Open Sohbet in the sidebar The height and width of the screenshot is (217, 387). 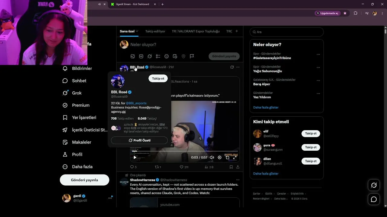(x=75, y=81)
